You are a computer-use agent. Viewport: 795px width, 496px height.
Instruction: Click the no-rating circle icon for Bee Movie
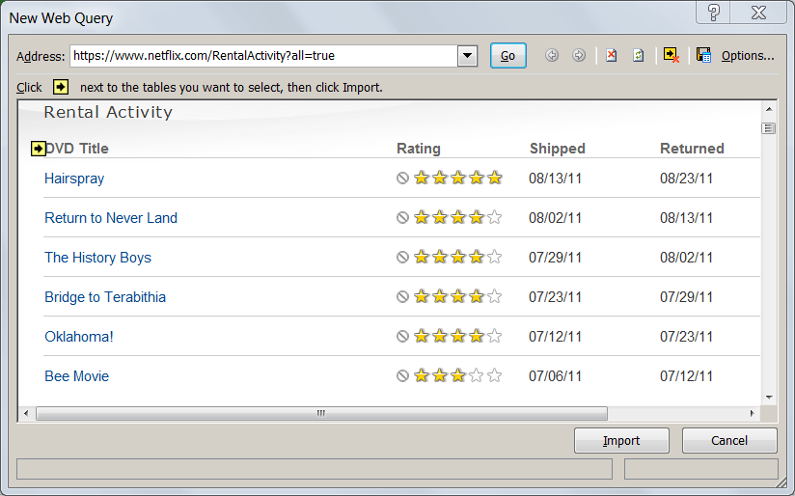pyautogui.click(x=402, y=375)
